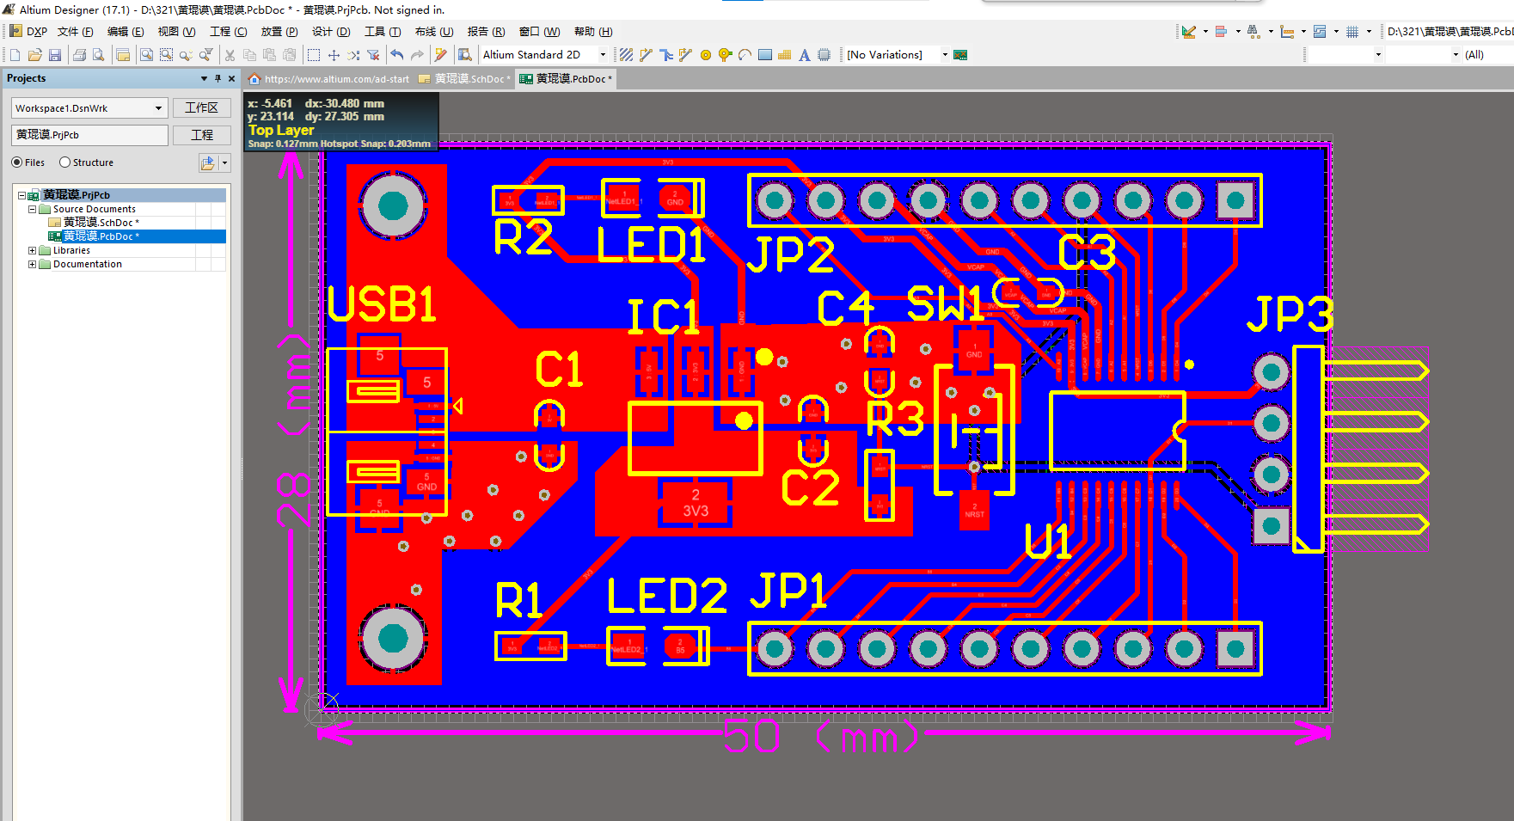
Task: Switch to the altium.com ad-start tab
Action: pyautogui.click(x=328, y=79)
